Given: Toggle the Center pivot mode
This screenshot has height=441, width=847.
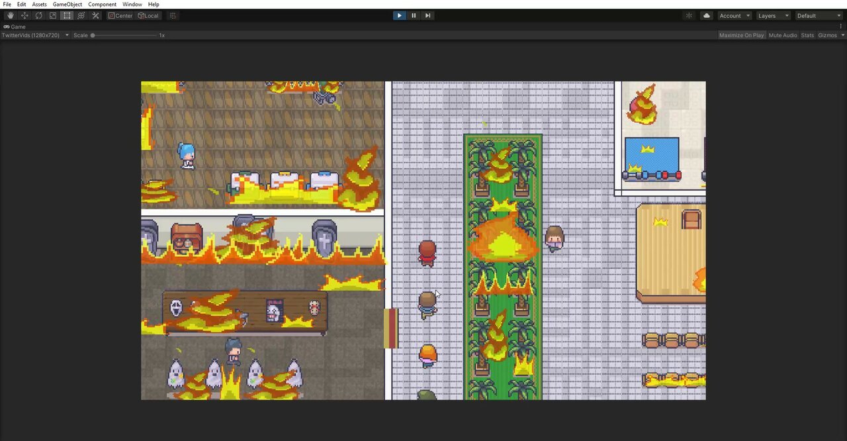Looking at the screenshot, I should [120, 15].
